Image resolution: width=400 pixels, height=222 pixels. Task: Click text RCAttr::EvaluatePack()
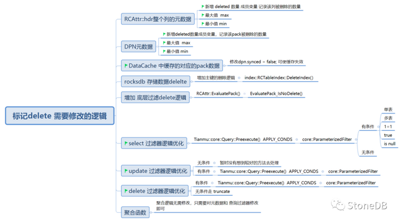[x=219, y=94]
